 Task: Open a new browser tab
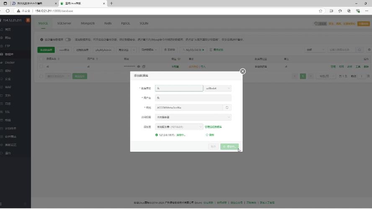111,3
